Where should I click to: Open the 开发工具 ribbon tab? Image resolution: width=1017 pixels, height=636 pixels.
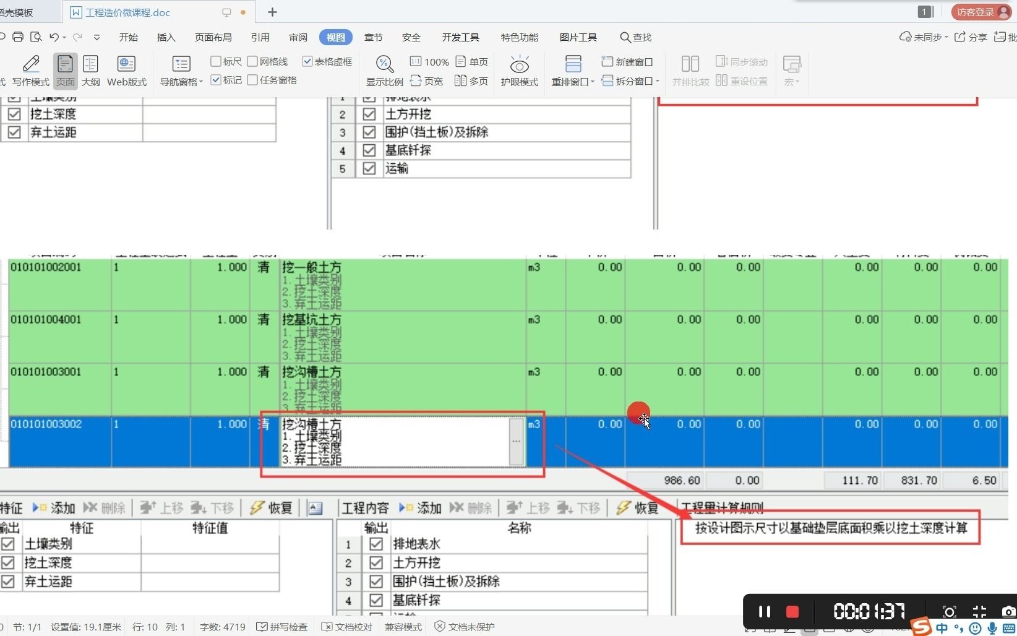tap(460, 37)
